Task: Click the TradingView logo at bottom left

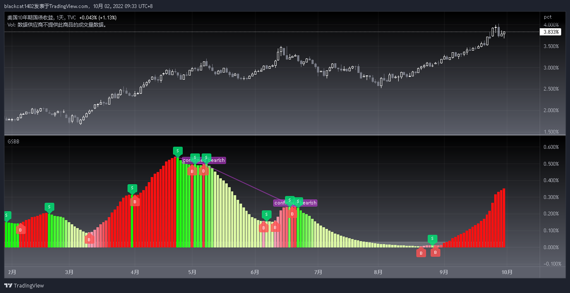Action: (24, 285)
